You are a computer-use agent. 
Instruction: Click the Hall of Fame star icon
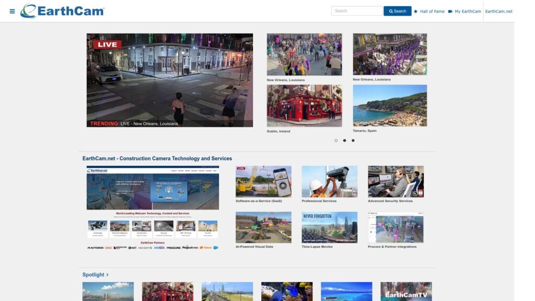[415, 11]
